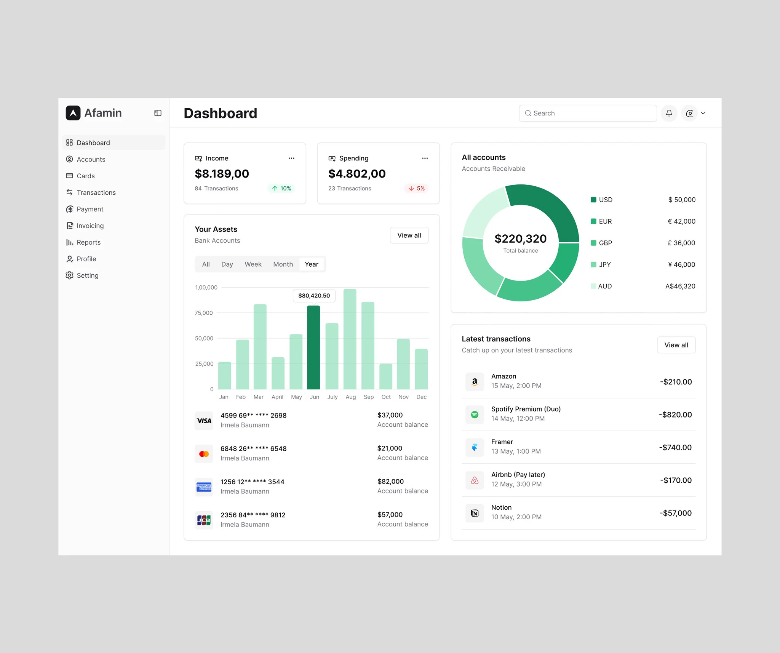Screen dimensions: 780x653
Task: Click the 5% spending decrease badge
Action: (x=416, y=188)
